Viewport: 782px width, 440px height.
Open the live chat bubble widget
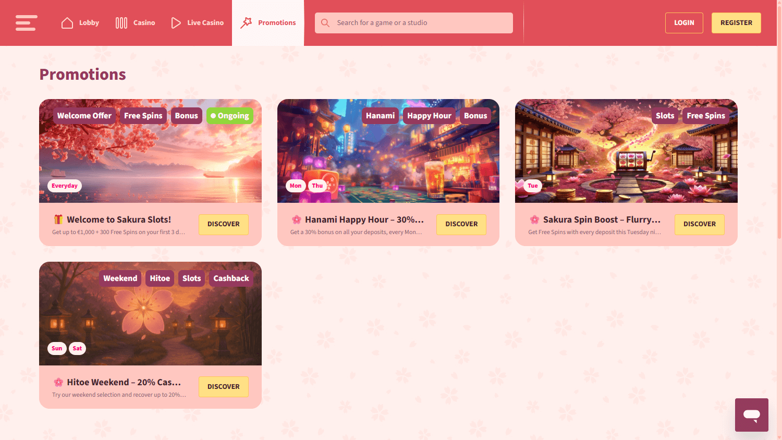tap(751, 415)
